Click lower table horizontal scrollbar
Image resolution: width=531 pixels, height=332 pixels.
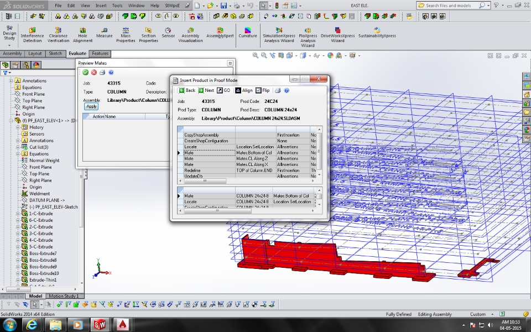pyautogui.click(x=217, y=211)
